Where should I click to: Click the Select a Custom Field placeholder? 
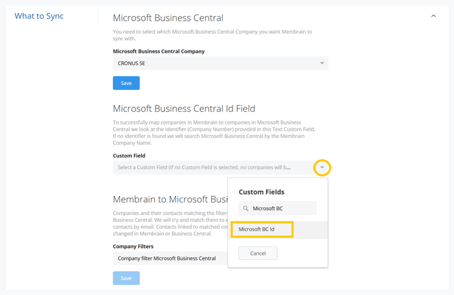pos(204,167)
